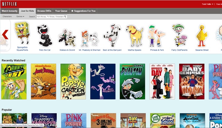Open the Opposite Day poster

(162, 81)
